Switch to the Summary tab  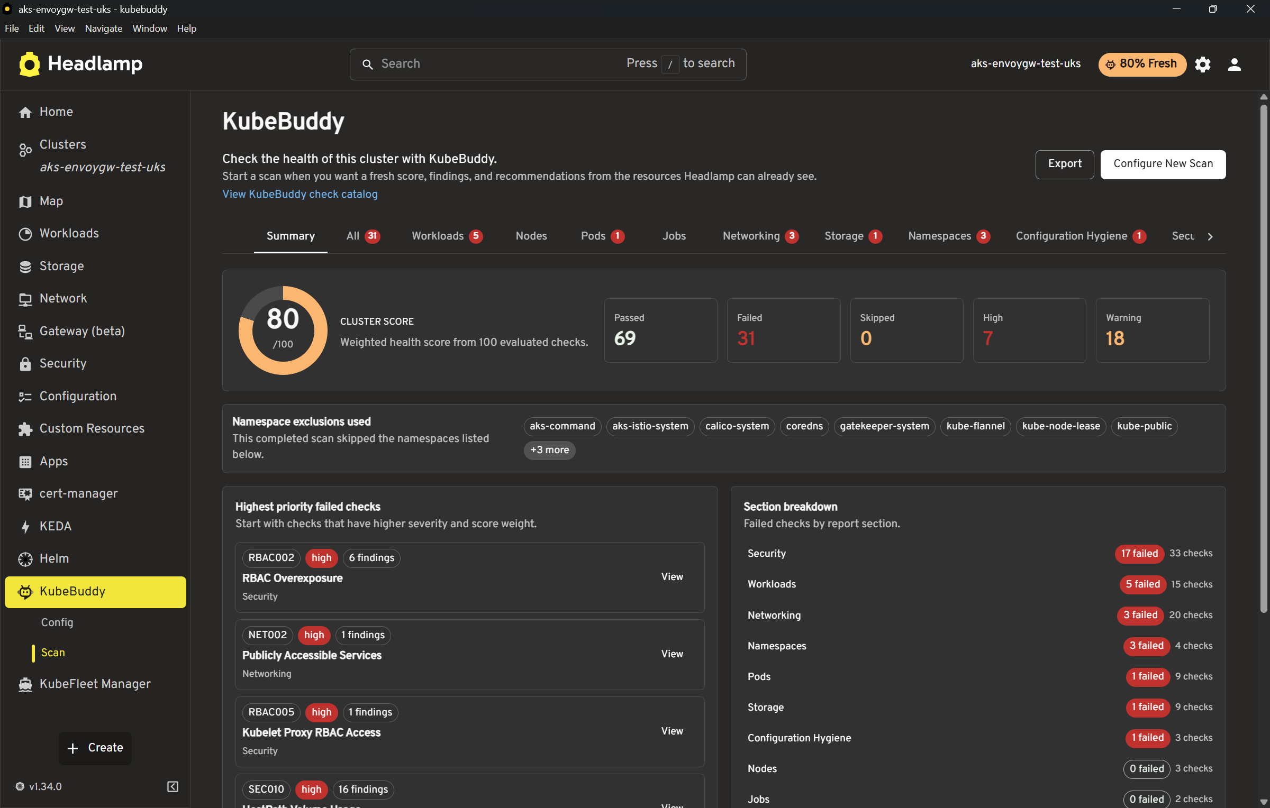[x=291, y=236]
